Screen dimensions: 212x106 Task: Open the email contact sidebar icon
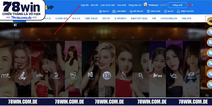pos(209,42)
